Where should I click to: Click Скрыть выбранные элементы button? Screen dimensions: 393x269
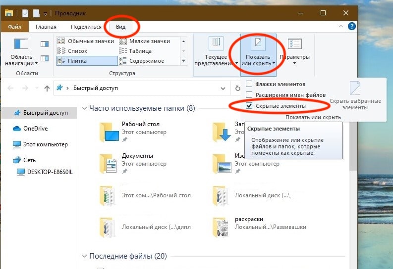(355, 96)
